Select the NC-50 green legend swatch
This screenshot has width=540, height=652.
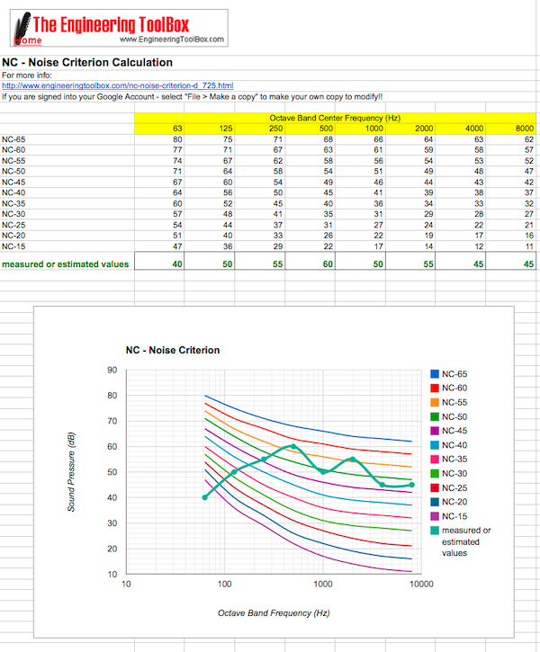[435, 416]
